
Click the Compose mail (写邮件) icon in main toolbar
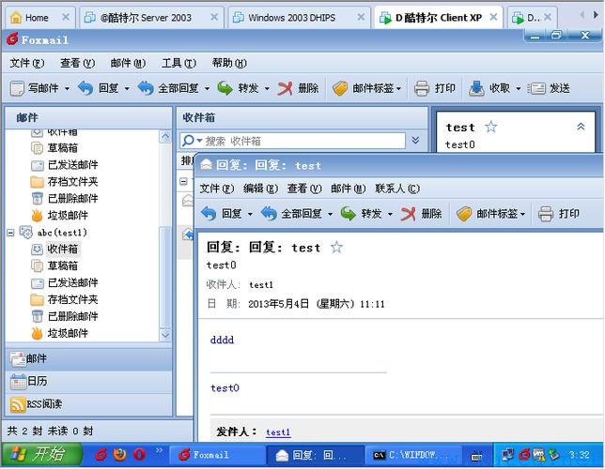click(x=18, y=88)
